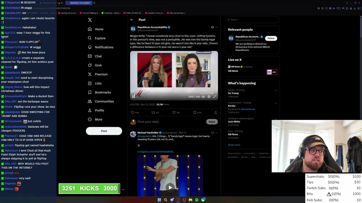The width and height of the screenshot is (362, 203).
Task: Open File Explorer from the taskbar
Action: (191, 200)
